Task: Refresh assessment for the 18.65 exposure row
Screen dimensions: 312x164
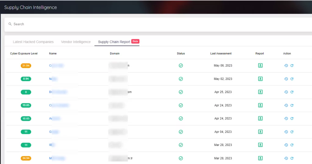Action: 292,118
